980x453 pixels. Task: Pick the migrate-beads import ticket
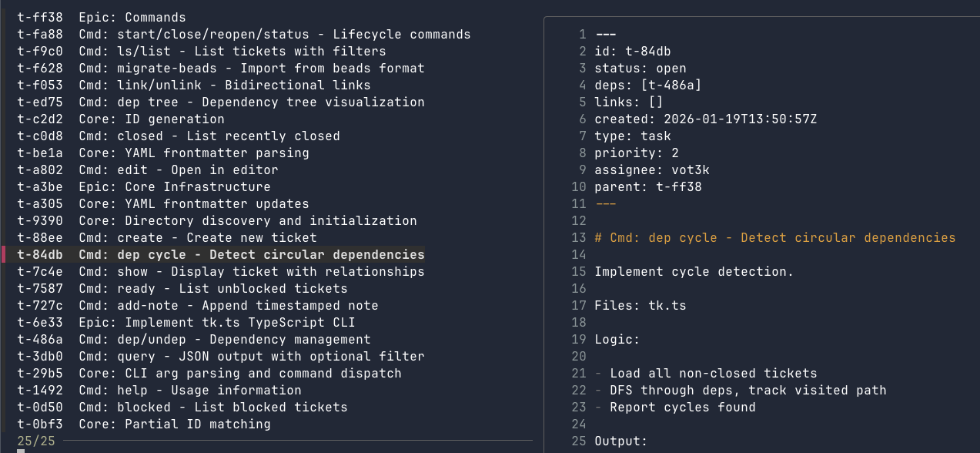pyautogui.click(x=220, y=68)
